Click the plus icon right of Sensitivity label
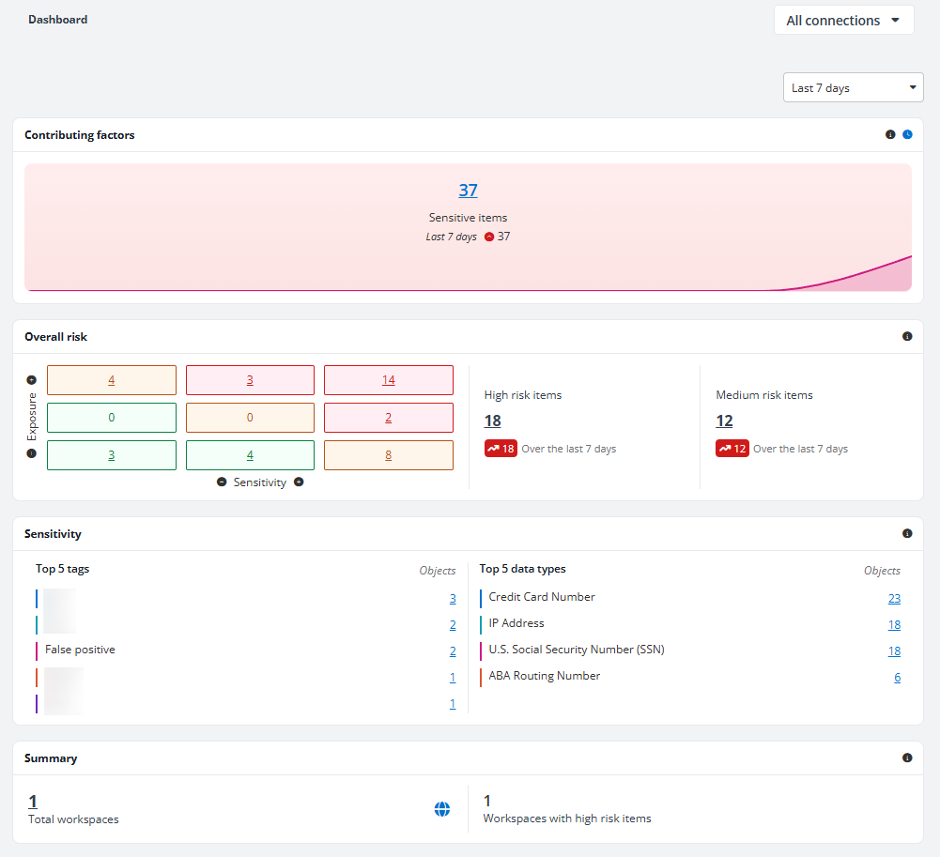 click(299, 482)
